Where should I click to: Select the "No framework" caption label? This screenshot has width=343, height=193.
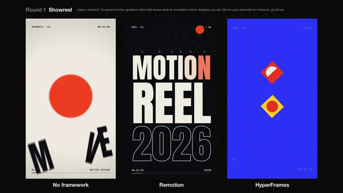pos(71,185)
